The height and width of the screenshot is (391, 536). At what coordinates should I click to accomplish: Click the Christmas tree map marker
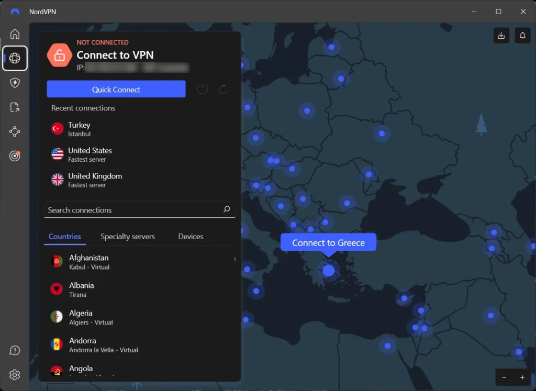[482, 125]
